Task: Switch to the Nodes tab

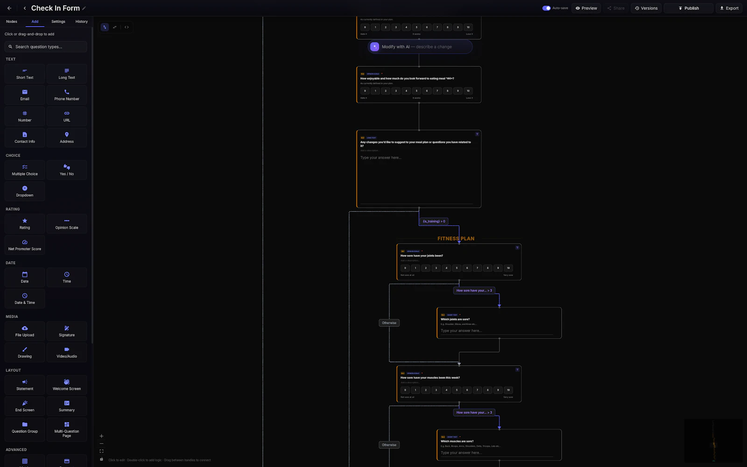Action: pyautogui.click(x=12, y=21)
